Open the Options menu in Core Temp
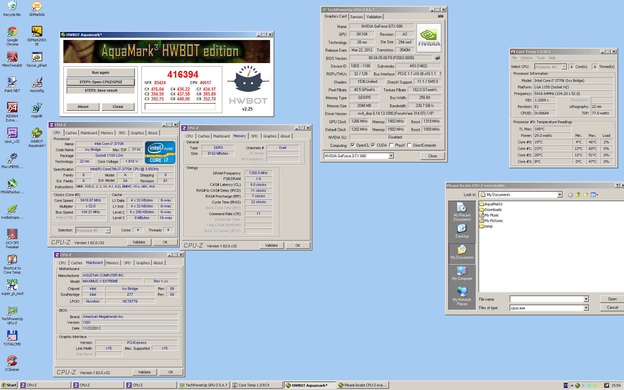 click(526, 58)
